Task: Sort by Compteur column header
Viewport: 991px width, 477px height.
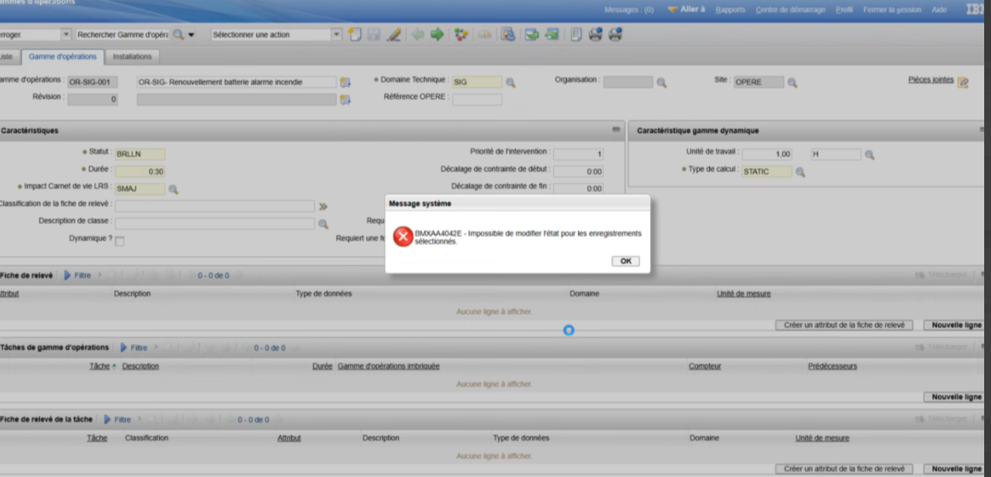Action: [x=705, y=366]
